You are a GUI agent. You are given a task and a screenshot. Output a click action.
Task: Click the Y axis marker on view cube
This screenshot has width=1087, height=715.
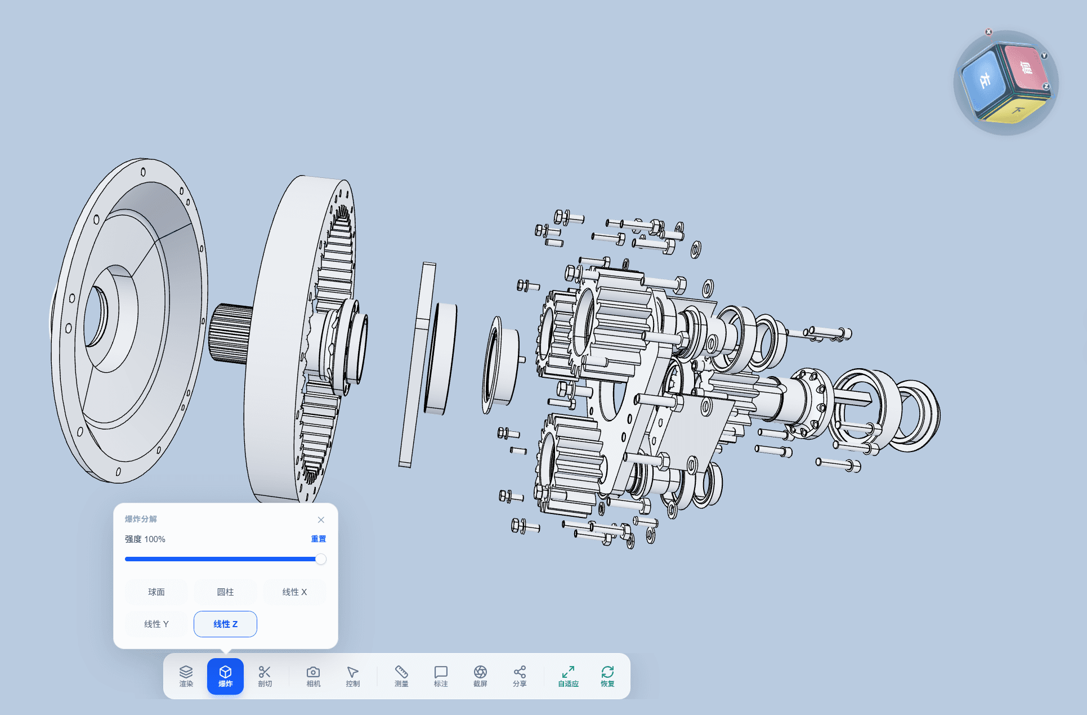pyautogui.click(x=1044, y=56)
